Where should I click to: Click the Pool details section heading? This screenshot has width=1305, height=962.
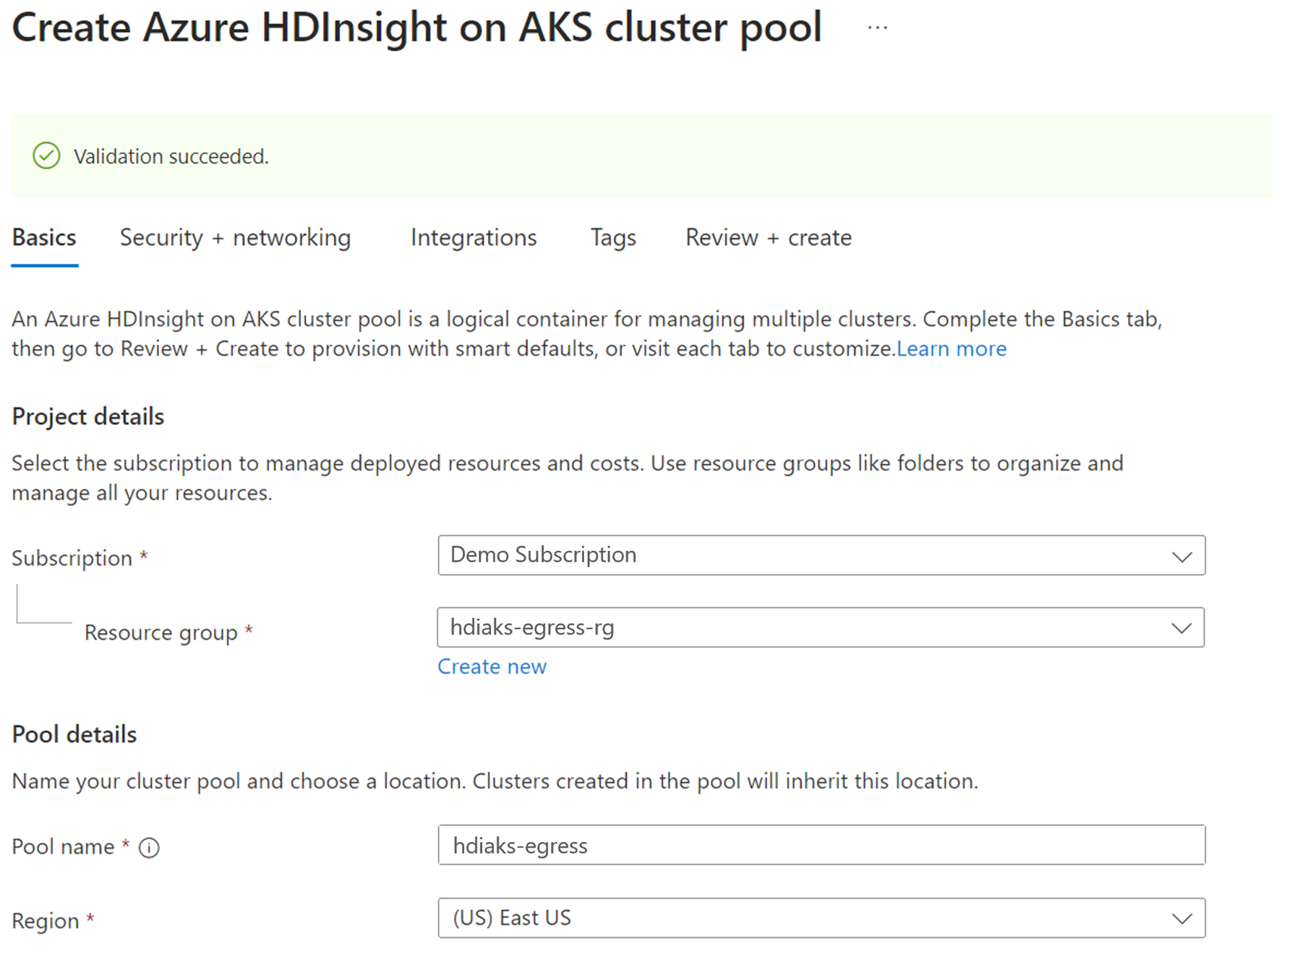click(x=74, y=734)
